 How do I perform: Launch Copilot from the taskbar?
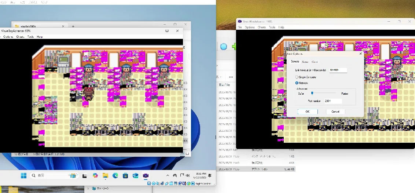pos(95,175)
